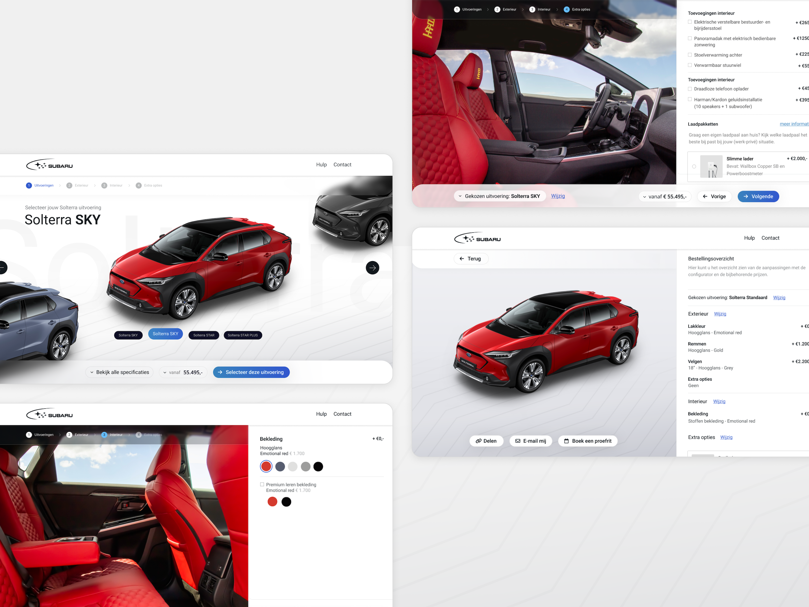Open Contact in the Bestellingsoverzicht window

pyautogui.click(x=770, y=238)
